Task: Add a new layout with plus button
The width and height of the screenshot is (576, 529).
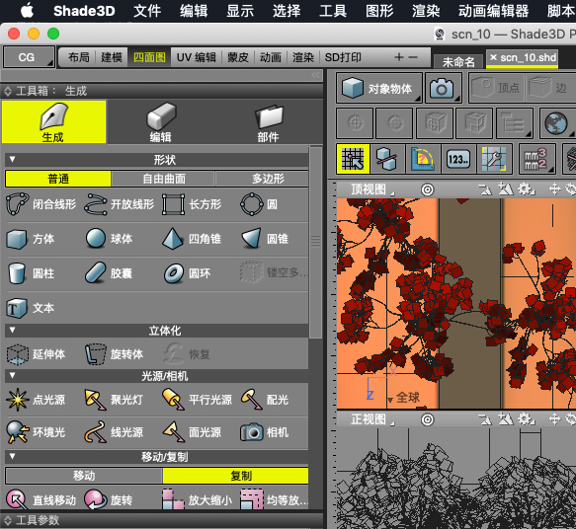Action: tap(399, 57)
